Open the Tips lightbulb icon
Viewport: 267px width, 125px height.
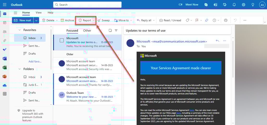pos(253,5)
